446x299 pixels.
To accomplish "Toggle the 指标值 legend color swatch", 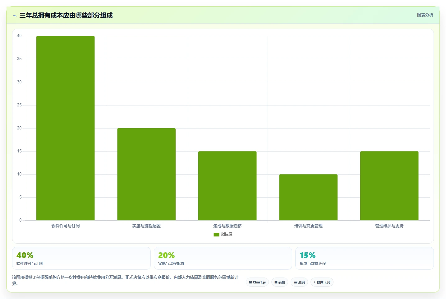I will point(216,235).
